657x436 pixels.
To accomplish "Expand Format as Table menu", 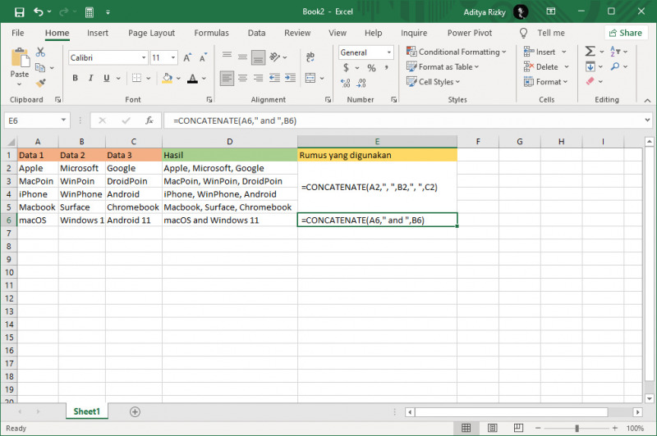I will (x=443, y=67).
